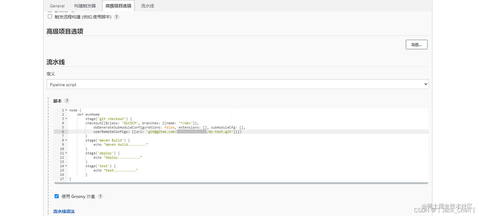Viewport: 479px width, 216px height.
Task: Toggle 使用 Groovy 沙盒 checkbox
Action: (x=57, y=196)
